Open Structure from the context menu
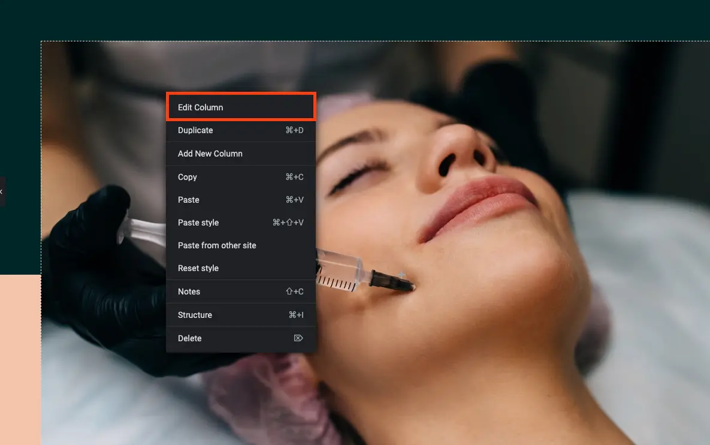The image size is (710, 445). [195, 315]
